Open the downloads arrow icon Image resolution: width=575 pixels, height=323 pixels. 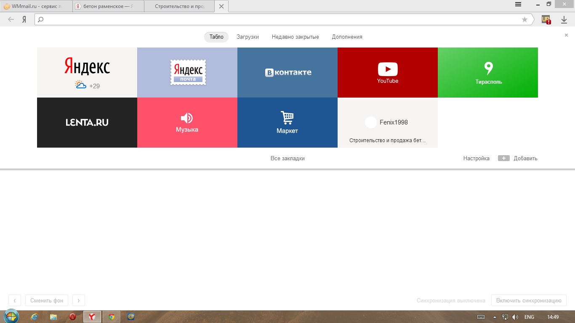(564, 19)
